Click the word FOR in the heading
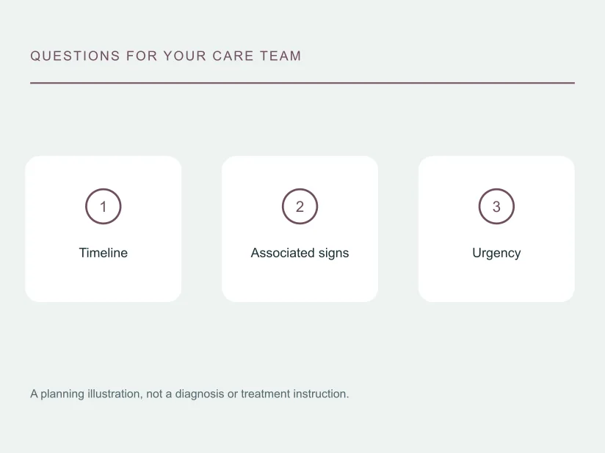The height and width of the screenshot is (453, 605). pyautogui.click(x=142, y=56)
